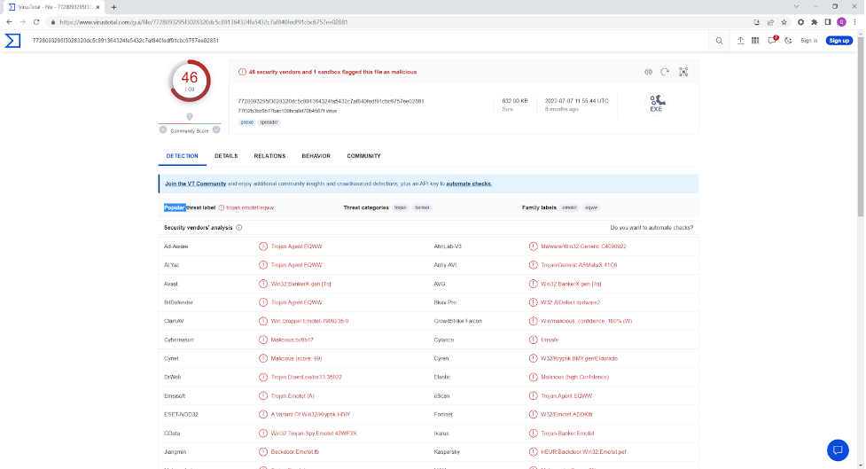Viewport: 866px width, 469px height.
Task: Switch to the DETAILS tab
Action: click(226, 156)
